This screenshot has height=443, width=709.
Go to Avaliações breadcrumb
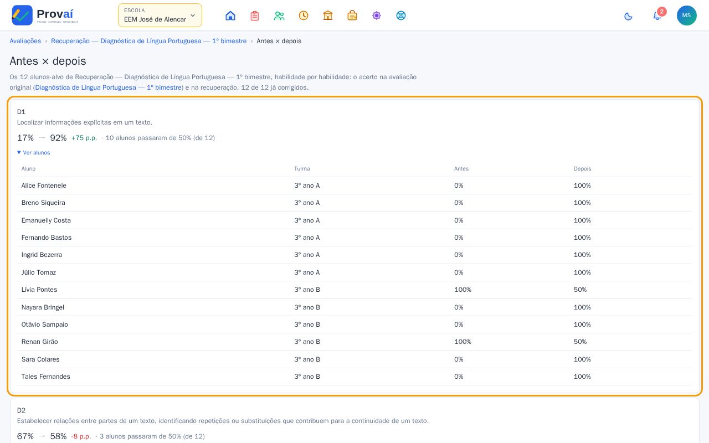coord(25,41)
